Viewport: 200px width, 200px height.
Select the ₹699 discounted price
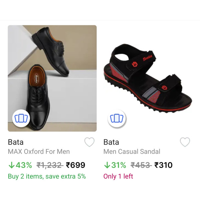tap(76, 165)
